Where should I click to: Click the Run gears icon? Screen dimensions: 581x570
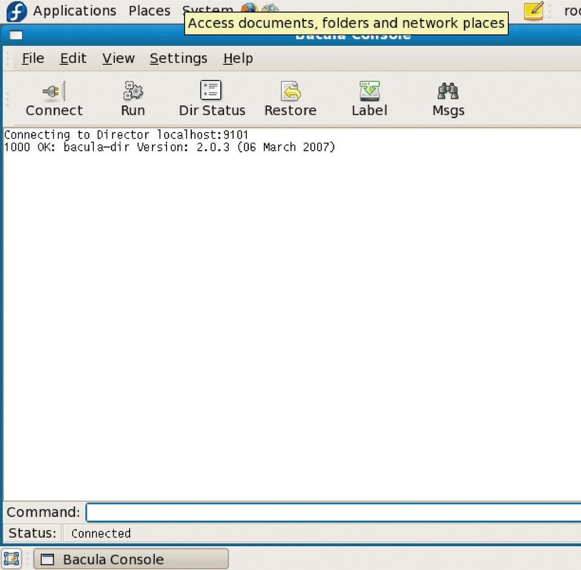[x=133, y=91]
